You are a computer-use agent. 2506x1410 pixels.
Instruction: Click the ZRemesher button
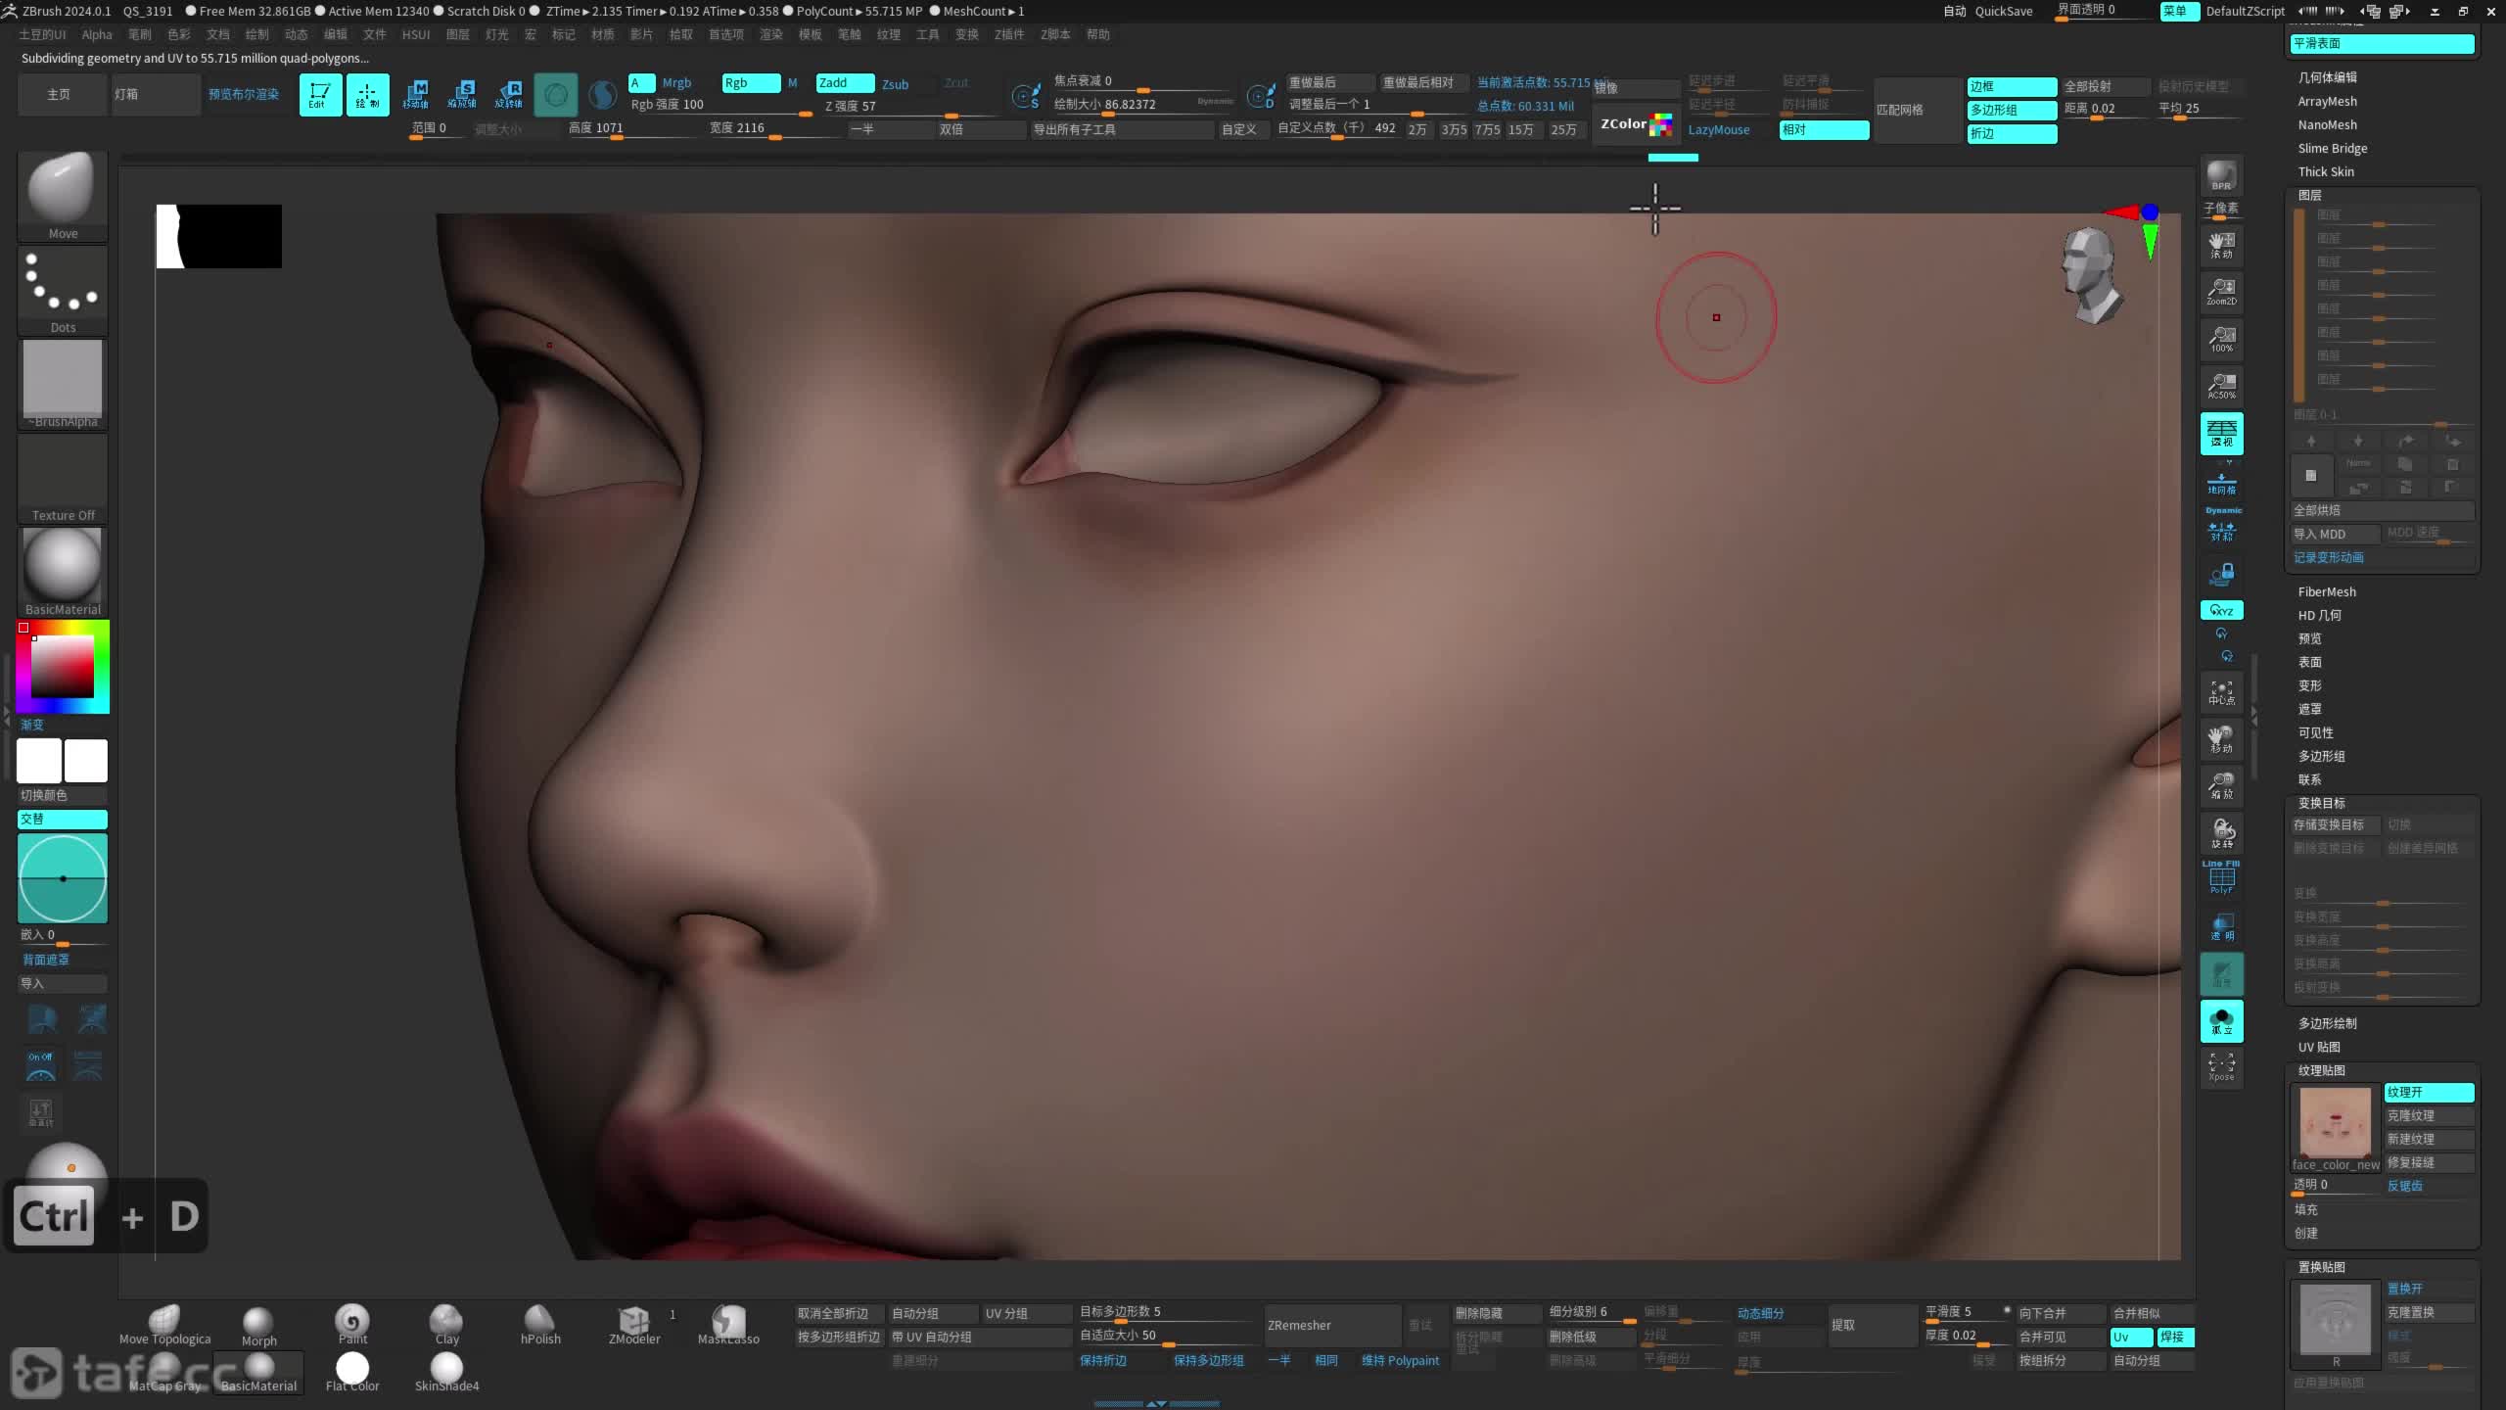tap(1330, 1325)
